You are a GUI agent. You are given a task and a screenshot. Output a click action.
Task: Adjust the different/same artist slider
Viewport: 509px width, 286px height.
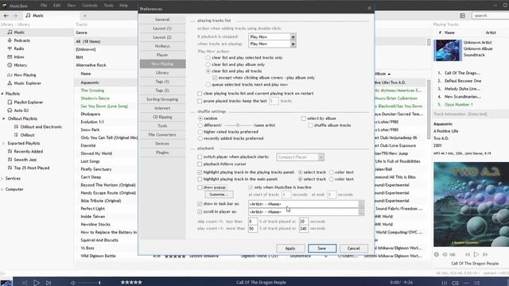pyautogui.click(x=238, y=126)
